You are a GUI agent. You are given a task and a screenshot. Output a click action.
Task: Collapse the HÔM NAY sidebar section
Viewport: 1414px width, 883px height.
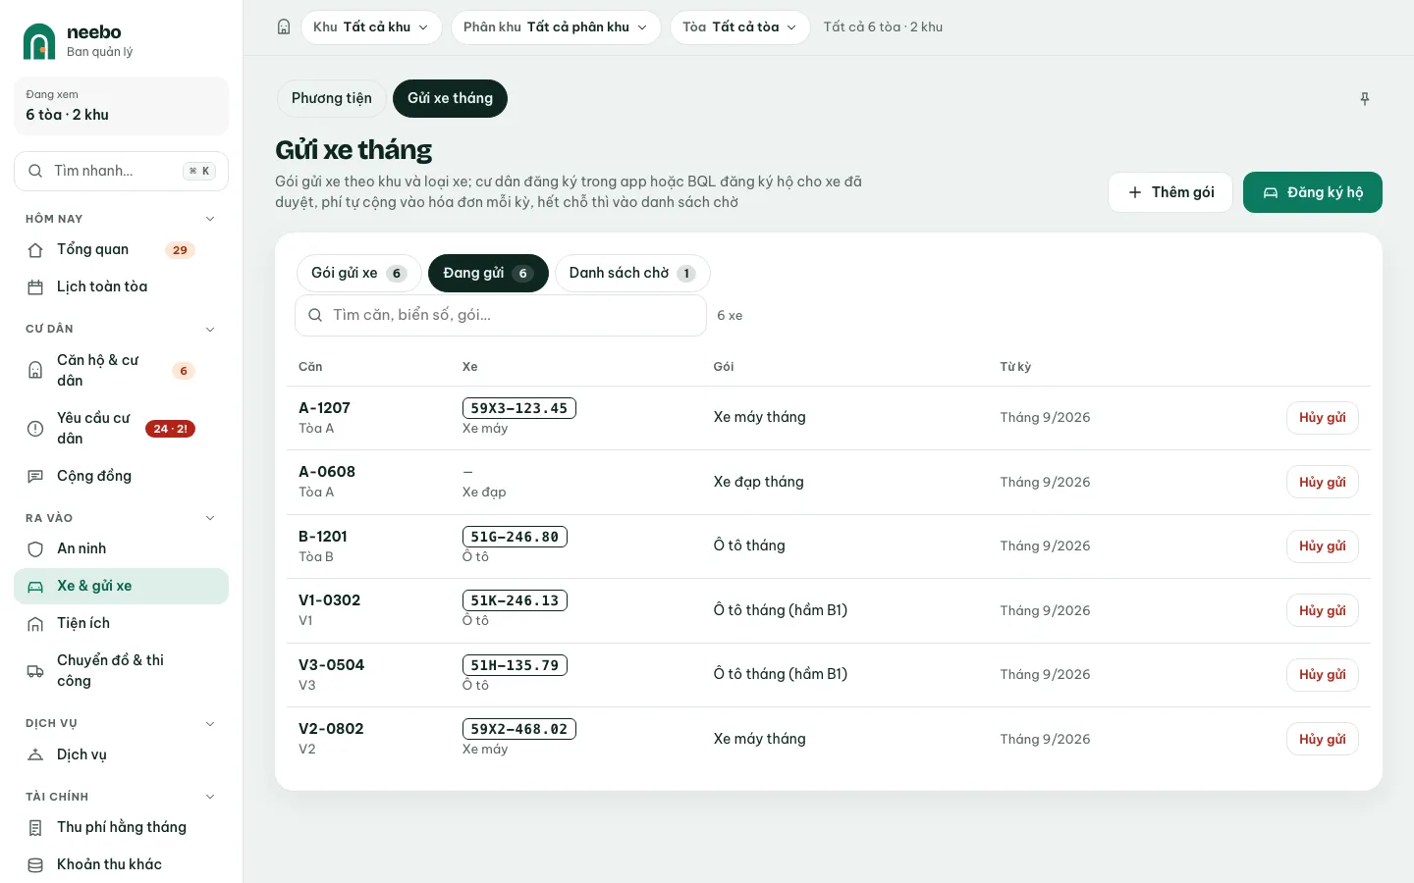pyautogui.click(x=210, y=219)
